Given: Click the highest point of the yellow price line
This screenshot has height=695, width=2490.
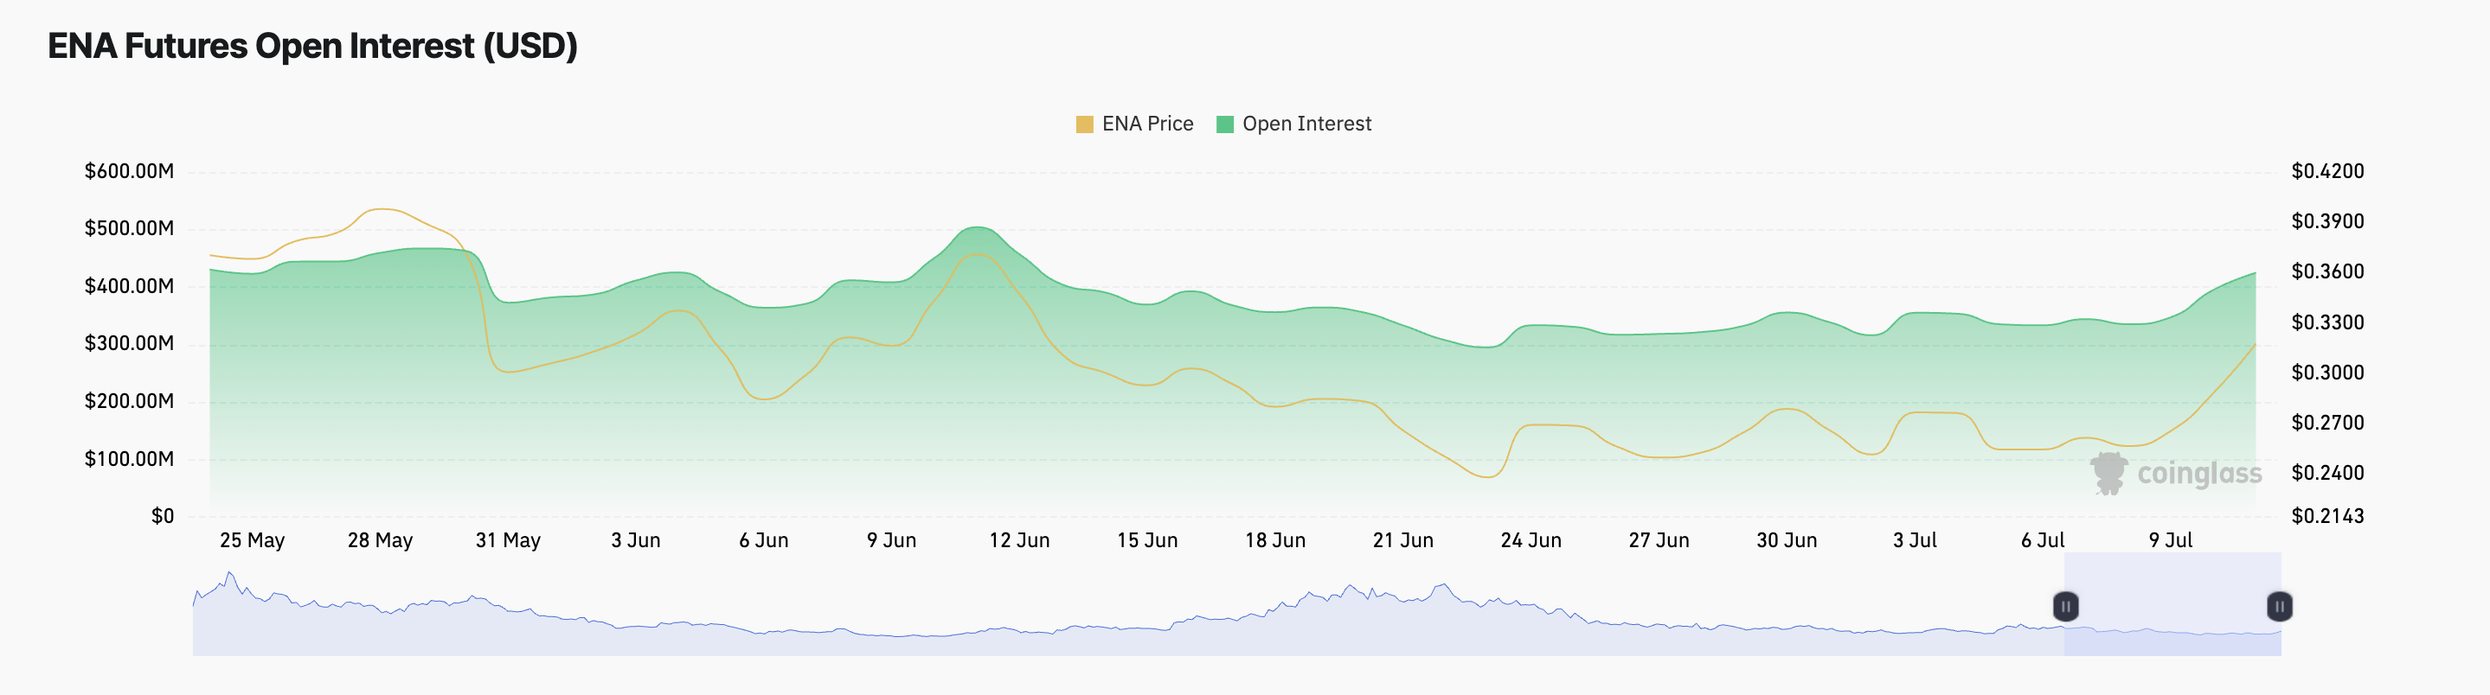Looking at the screenshot, I should click(379, 207).
